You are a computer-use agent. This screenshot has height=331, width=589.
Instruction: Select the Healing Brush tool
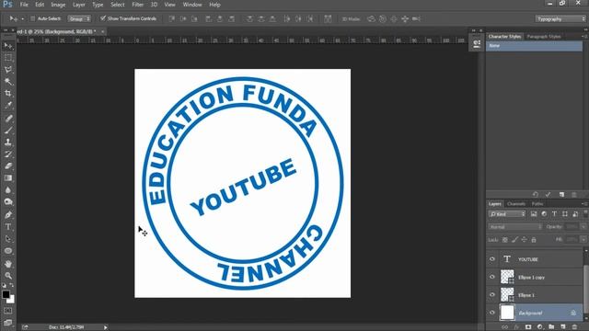pos(8,119)
